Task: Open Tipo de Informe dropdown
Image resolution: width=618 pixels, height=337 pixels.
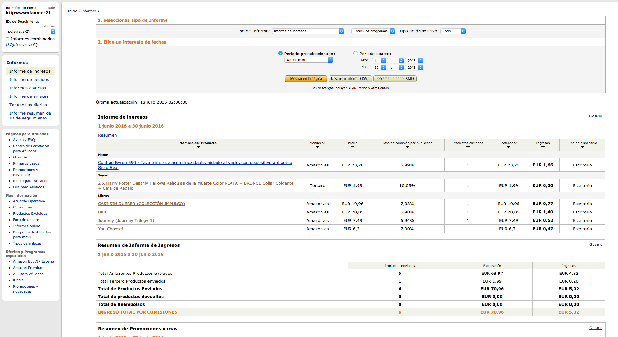Action: [308, 31]
